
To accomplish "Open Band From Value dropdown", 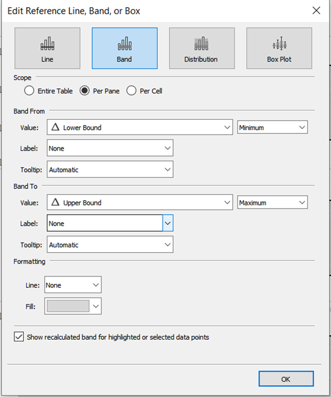I will point(139,128).
